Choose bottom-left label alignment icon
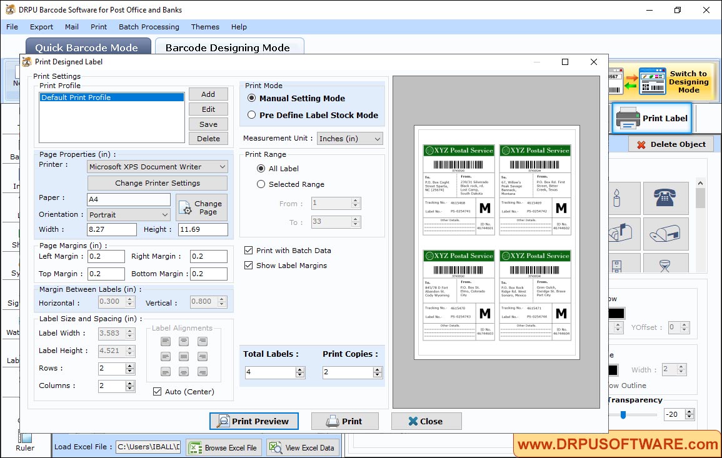722x458 pixels. tap(166, 372)
